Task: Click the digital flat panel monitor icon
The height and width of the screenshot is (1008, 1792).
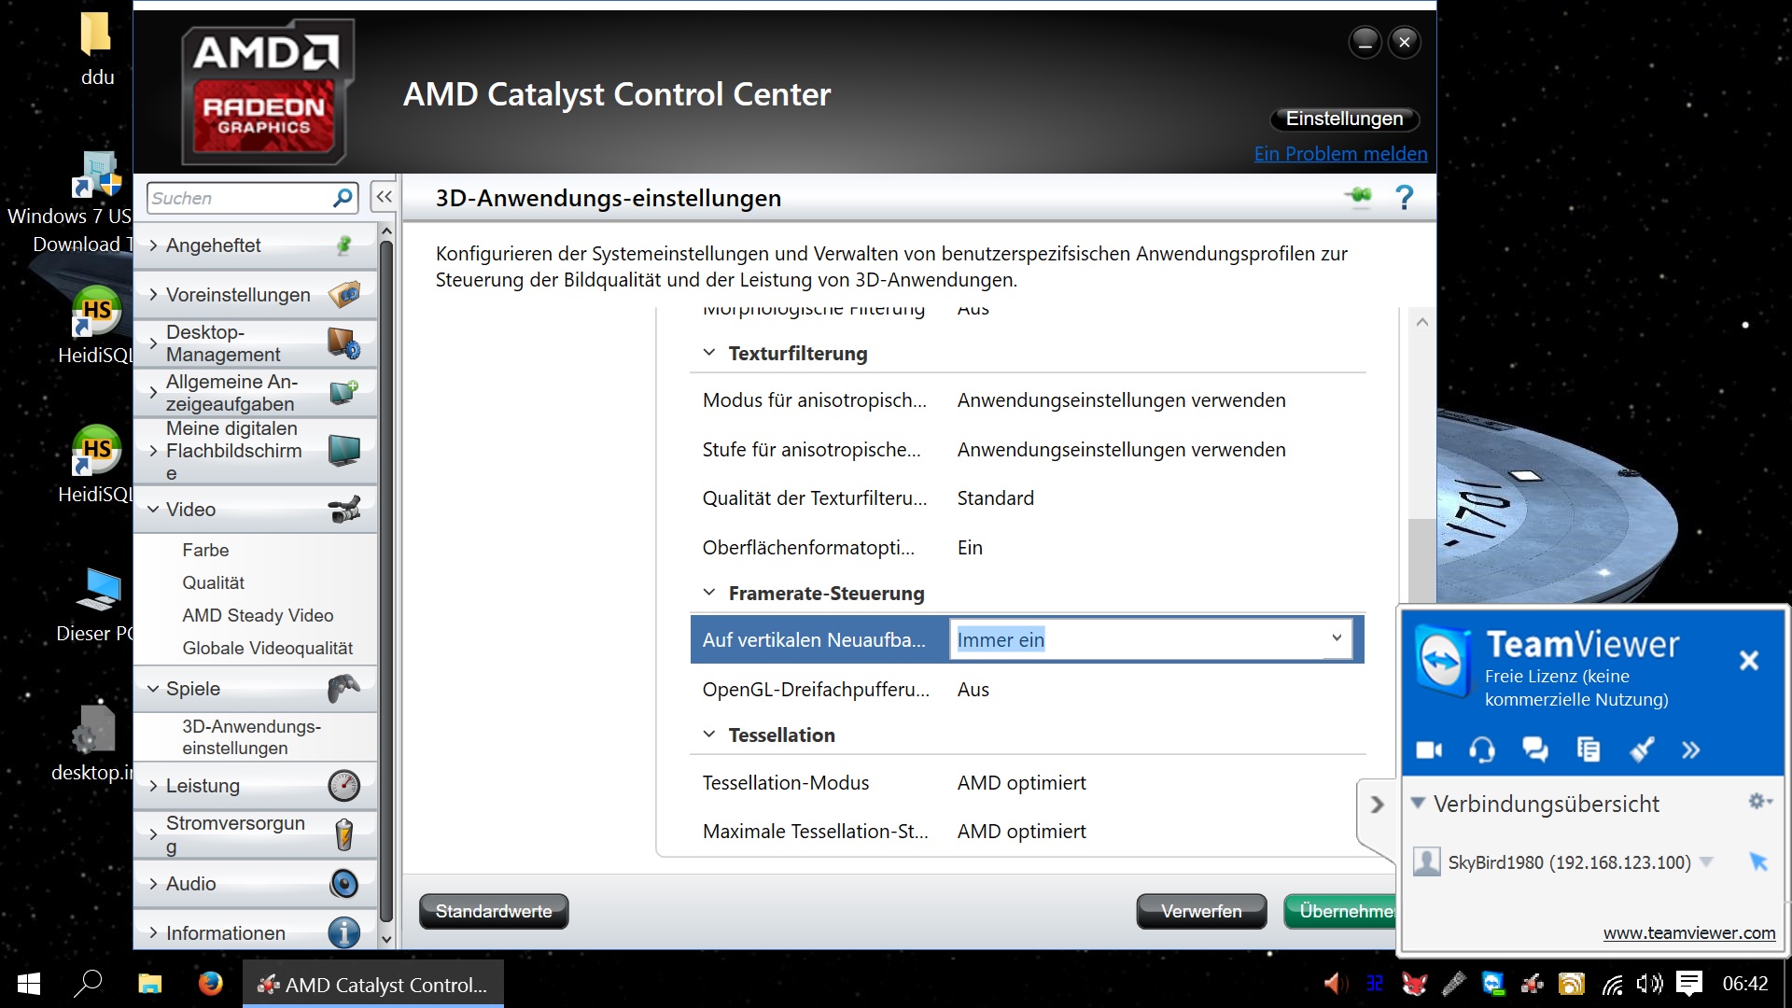Action: point(344,451)
